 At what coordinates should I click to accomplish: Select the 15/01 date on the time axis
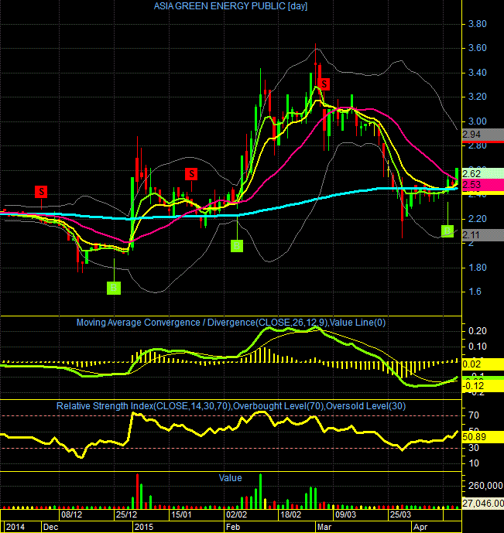[x=181, y=514]
